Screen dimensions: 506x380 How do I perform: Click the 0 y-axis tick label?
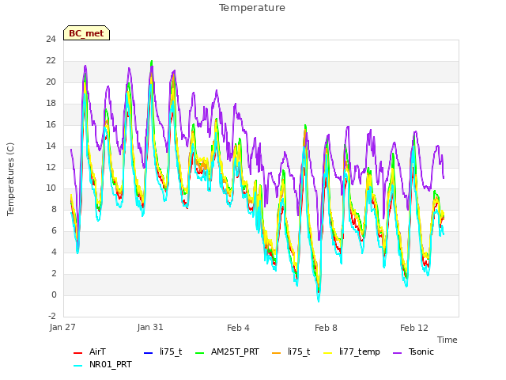point(54,294)
